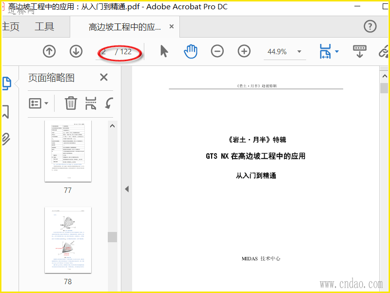Select the 高边坡工程中的应... document tab
The image size is (390, 293).
(125, 27)
